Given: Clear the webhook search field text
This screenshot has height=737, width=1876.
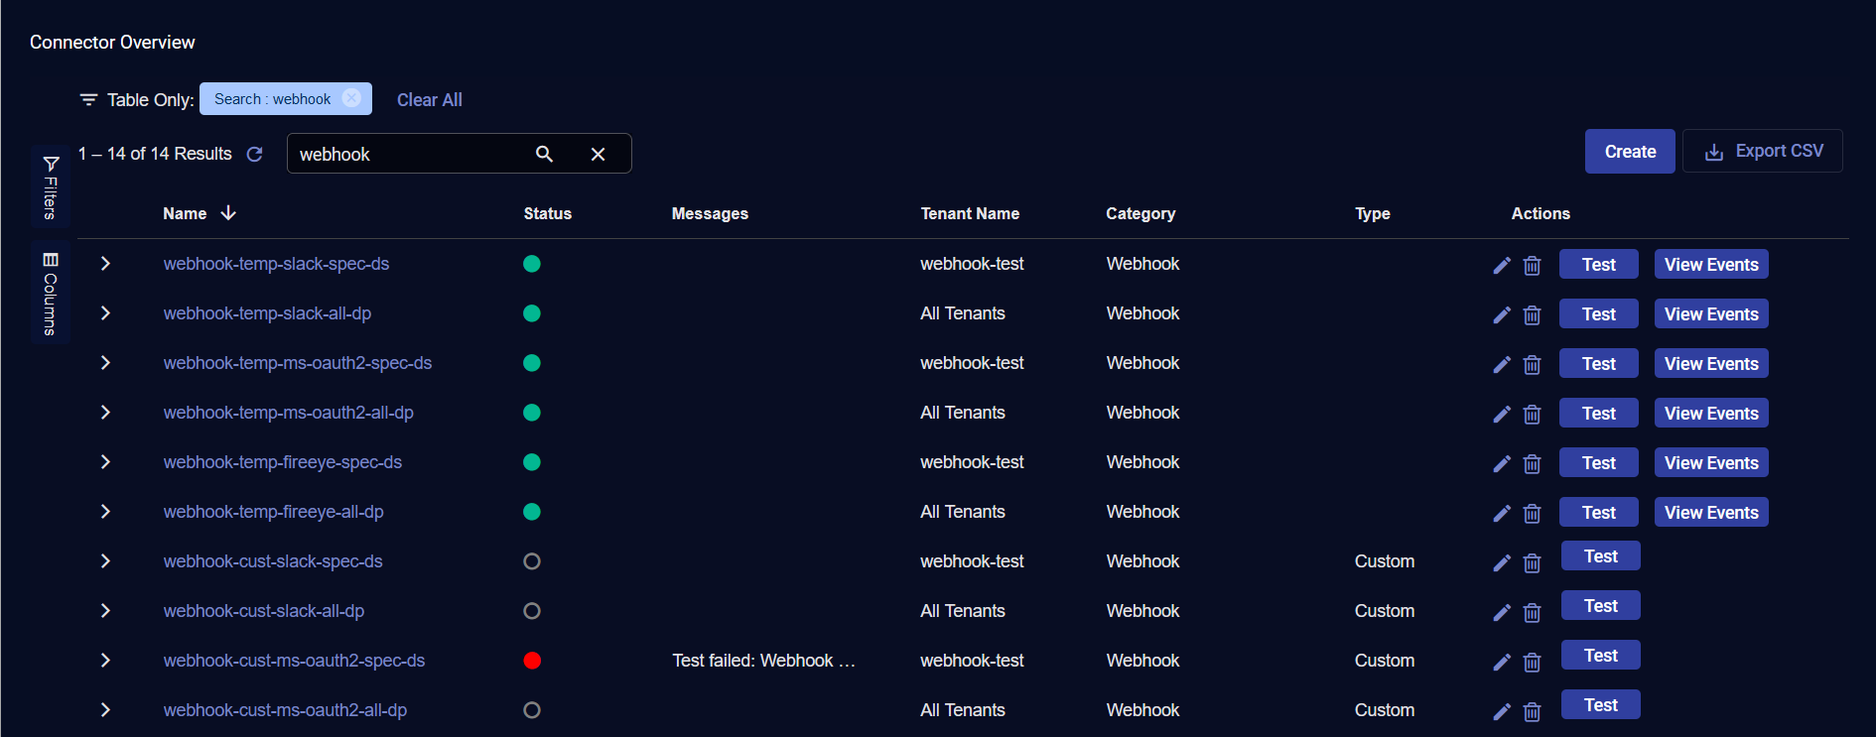Looking at the screenshot, I should click(x=598, y=154).
